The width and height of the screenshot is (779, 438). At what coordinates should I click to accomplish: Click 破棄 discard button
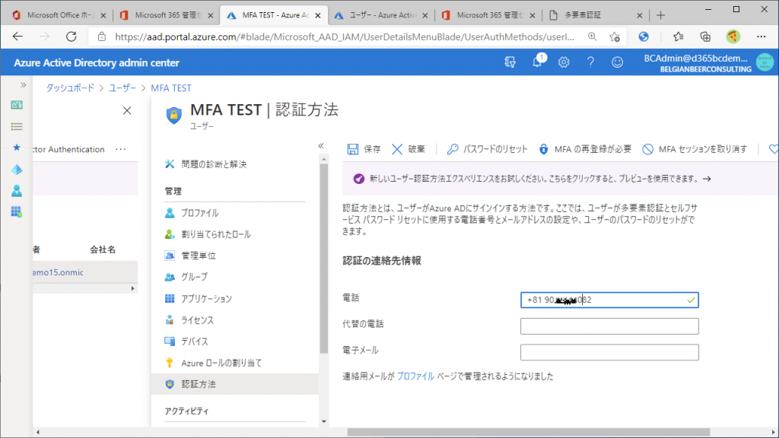click(x=409, y=149)
